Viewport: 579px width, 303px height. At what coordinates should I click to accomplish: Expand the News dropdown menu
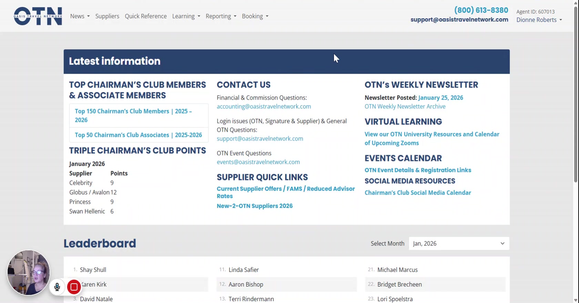[x=80, y=16]
